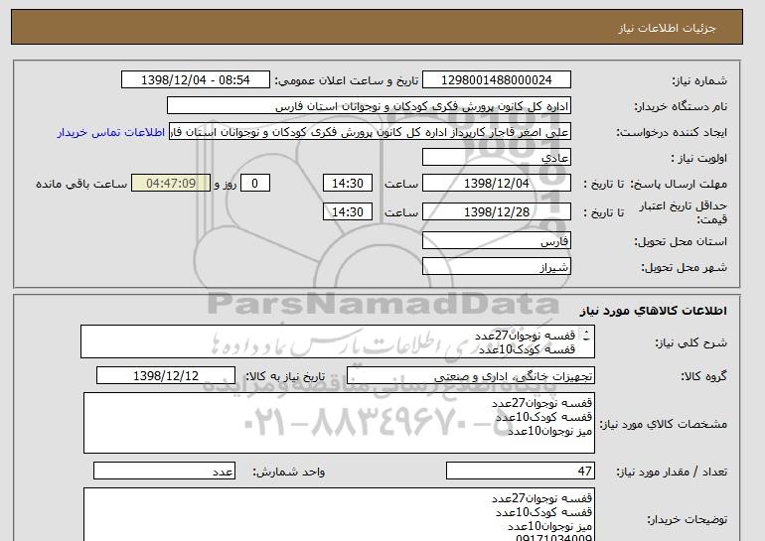Click the توضیحات خریدار text area

pos(339,514)
